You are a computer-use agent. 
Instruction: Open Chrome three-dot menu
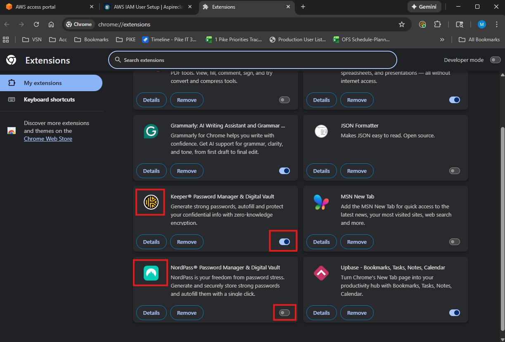click(497, 24)
